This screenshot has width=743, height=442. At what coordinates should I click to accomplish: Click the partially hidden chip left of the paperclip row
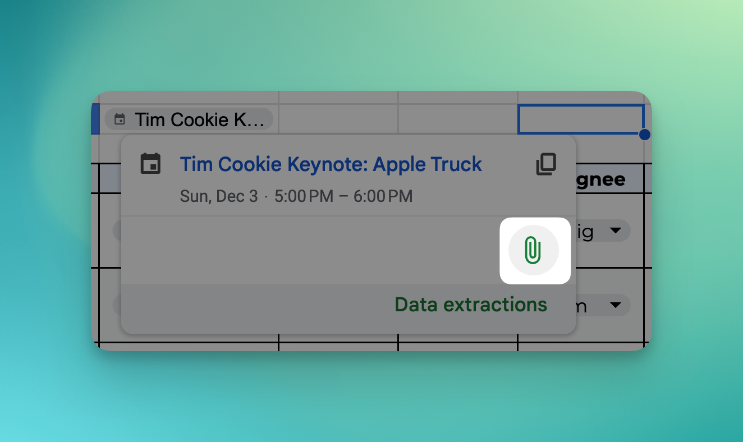(117, 231)
